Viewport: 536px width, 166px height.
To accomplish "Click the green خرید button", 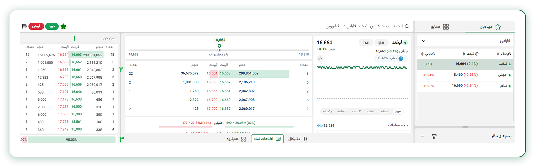I will coord(52,26).
